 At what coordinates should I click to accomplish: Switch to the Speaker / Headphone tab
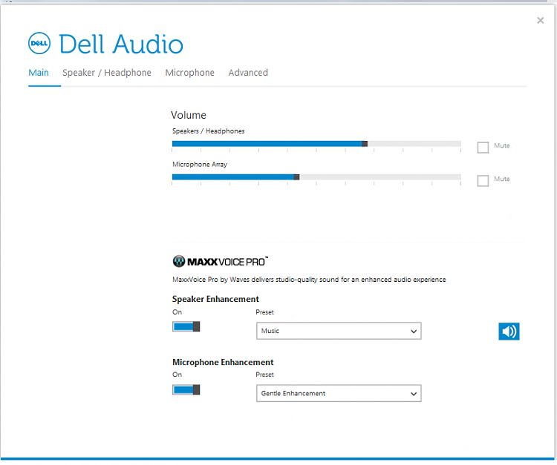pos(107,73)
